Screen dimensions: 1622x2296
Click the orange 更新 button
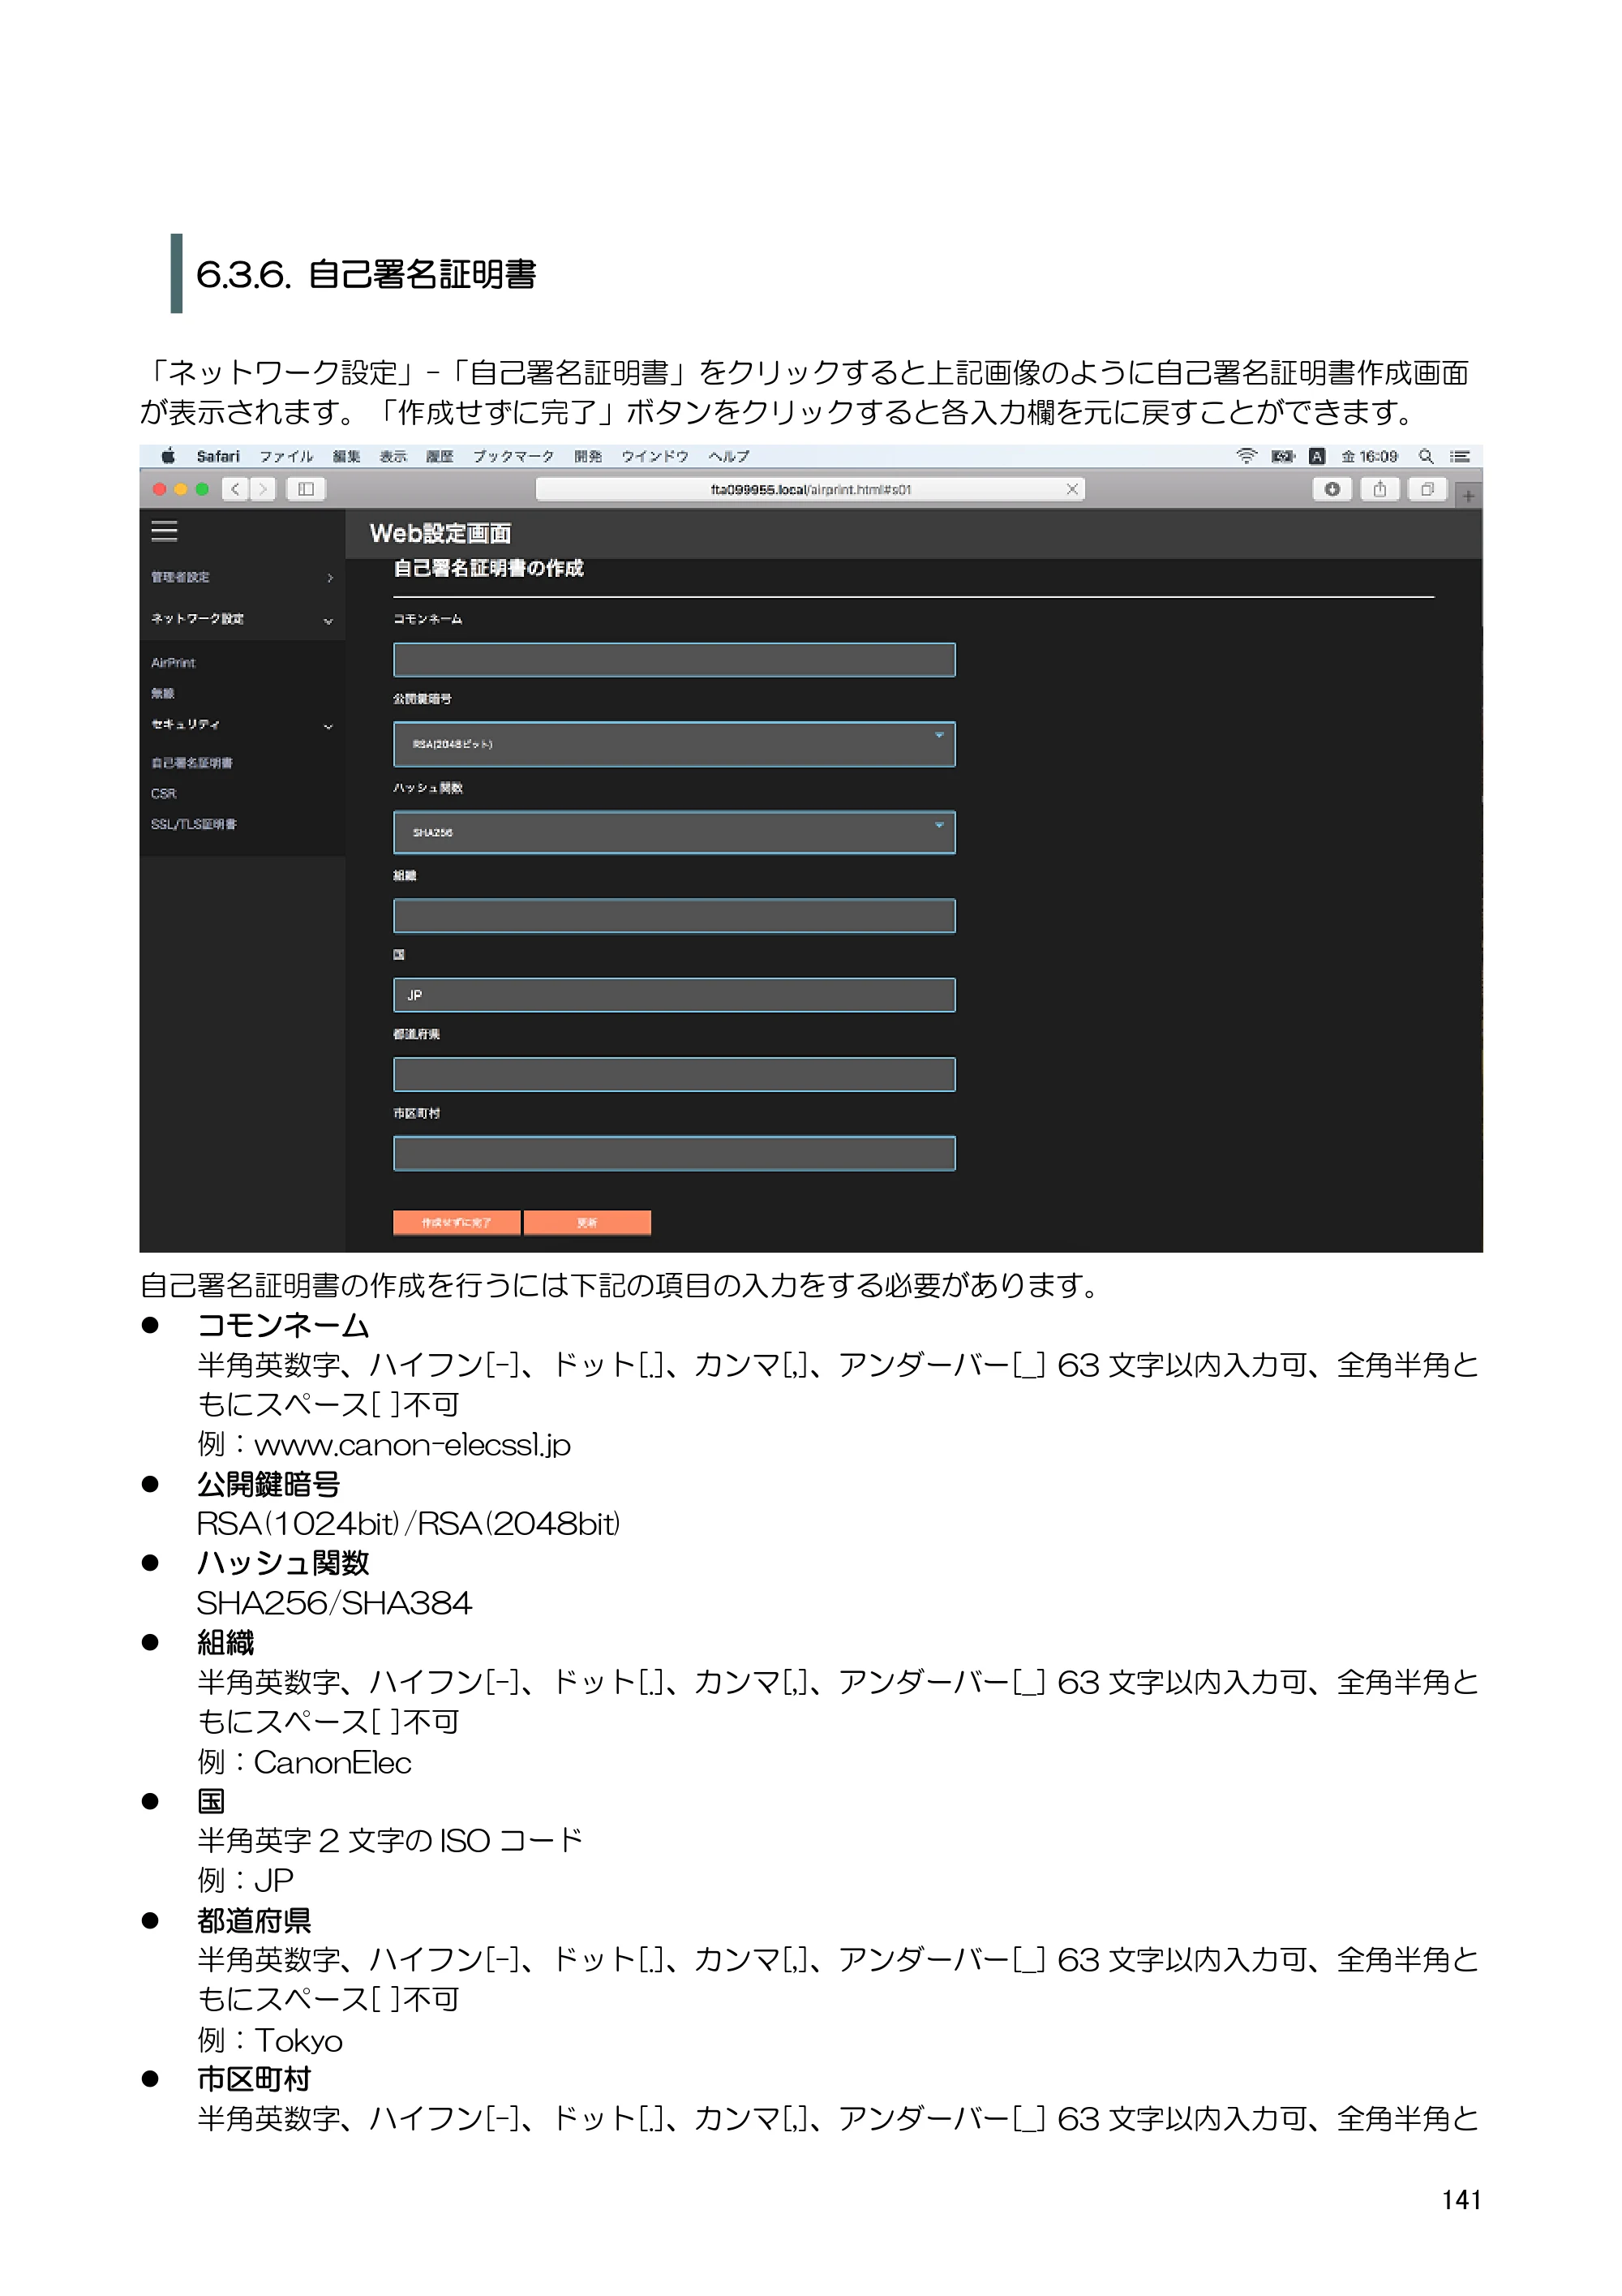(588, 1222)
